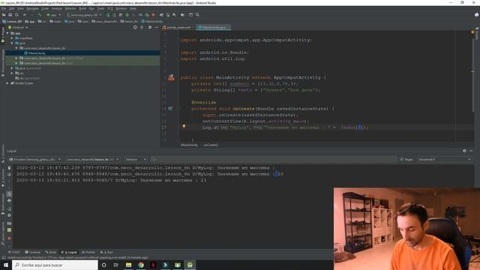Viewport: 480px width, 270px height.
Task: Open the TODO tool window tab
Action: (14, 252)
